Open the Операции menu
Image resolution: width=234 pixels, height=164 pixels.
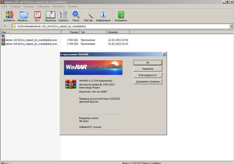[29, 6]
